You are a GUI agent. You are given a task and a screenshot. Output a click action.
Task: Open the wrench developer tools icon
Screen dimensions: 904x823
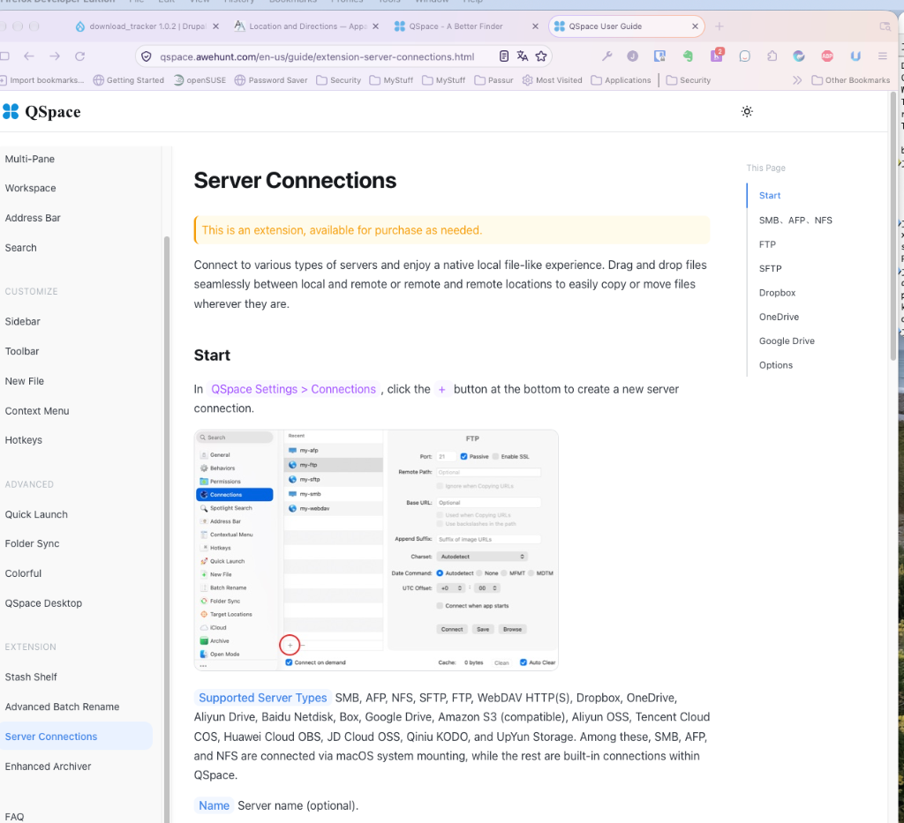coord(606,56)
